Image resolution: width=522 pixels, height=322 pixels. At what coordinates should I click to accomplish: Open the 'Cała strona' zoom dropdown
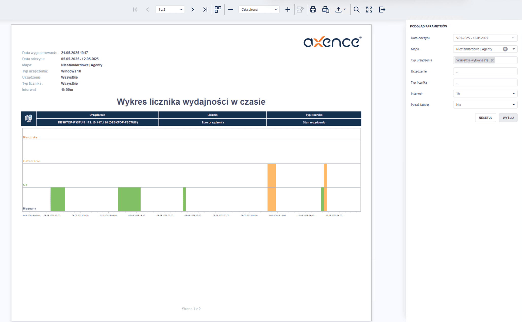click(259, 10)
